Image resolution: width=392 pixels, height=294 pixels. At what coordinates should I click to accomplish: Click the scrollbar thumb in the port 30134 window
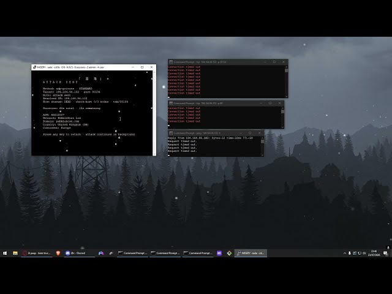coord(287,70)
